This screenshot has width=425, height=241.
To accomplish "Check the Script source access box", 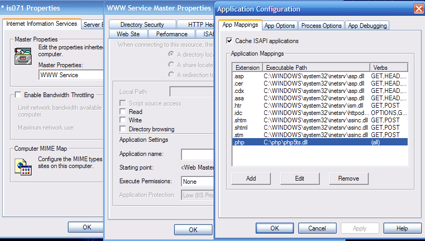I will click(x=123, y=103).
